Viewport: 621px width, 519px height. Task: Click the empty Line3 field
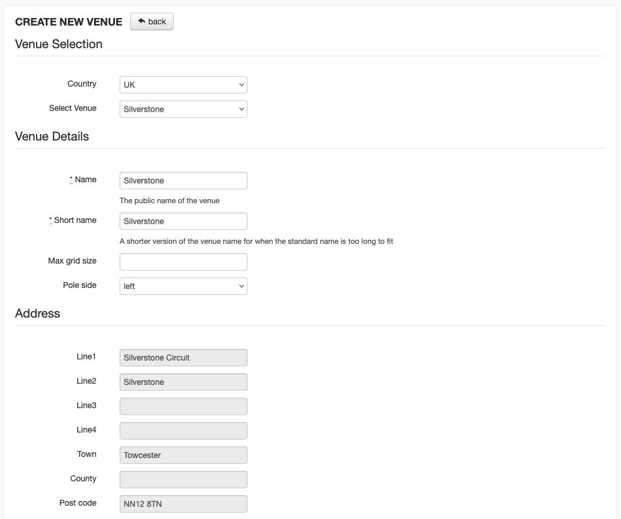(184, 406)
